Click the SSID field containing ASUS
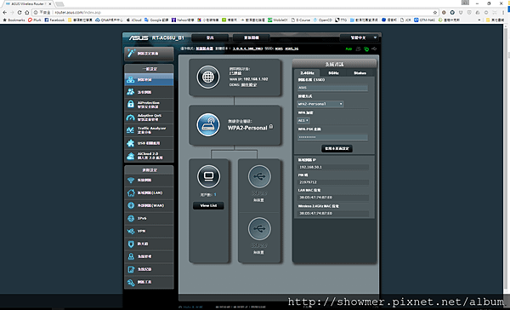510x310 pixels. click(x=332, y=88)
